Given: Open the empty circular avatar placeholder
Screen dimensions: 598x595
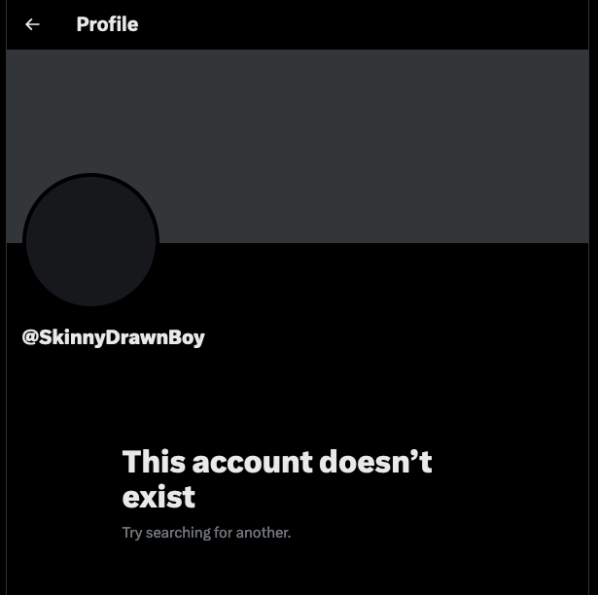Looking at the screenshot, I should pyautogui.click(x=90, y=241).
